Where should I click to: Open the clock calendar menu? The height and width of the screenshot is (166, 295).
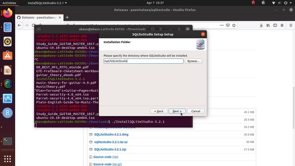point(155,3)
